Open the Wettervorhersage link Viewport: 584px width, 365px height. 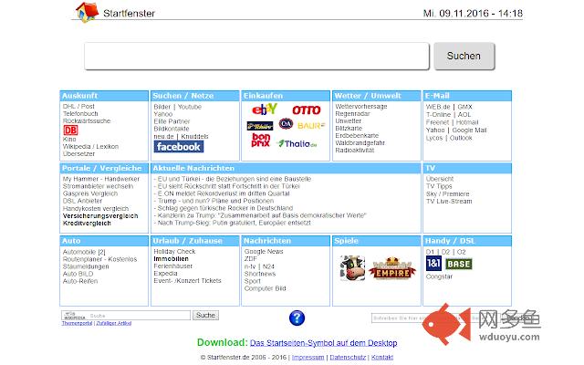point(361,107)
